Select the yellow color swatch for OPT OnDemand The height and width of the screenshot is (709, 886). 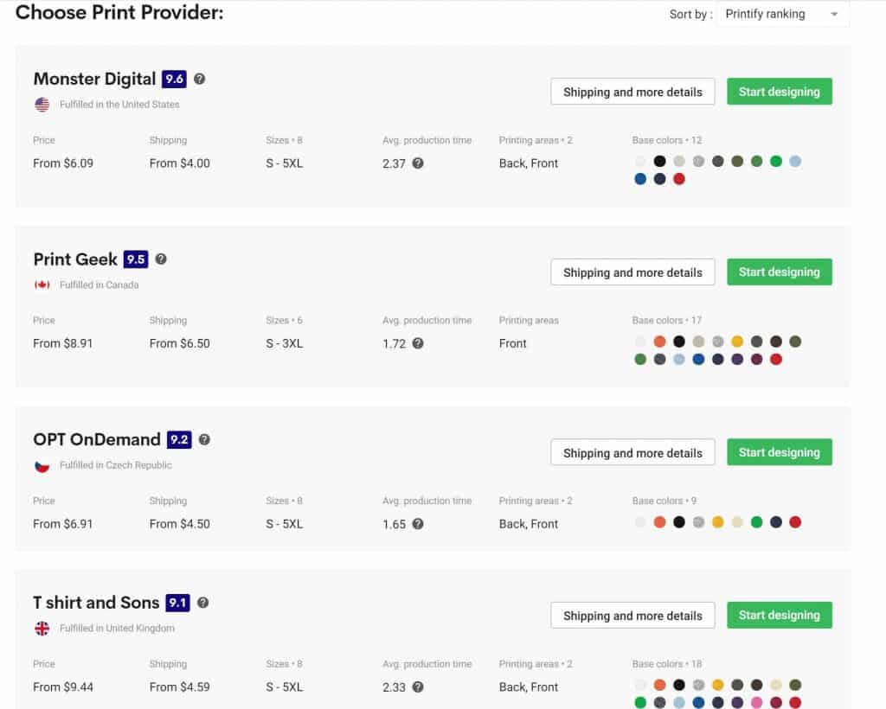click(717, 522)
